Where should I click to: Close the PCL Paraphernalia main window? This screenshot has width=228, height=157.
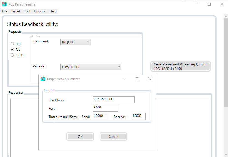coord(222,4)
